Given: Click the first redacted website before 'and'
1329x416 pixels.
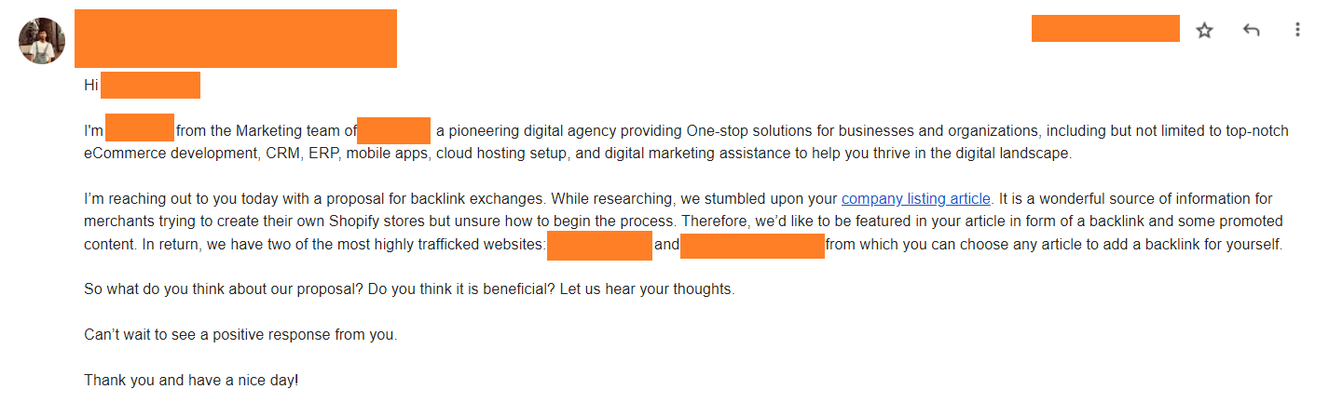Looking at the screenshot, I should 599,247.
